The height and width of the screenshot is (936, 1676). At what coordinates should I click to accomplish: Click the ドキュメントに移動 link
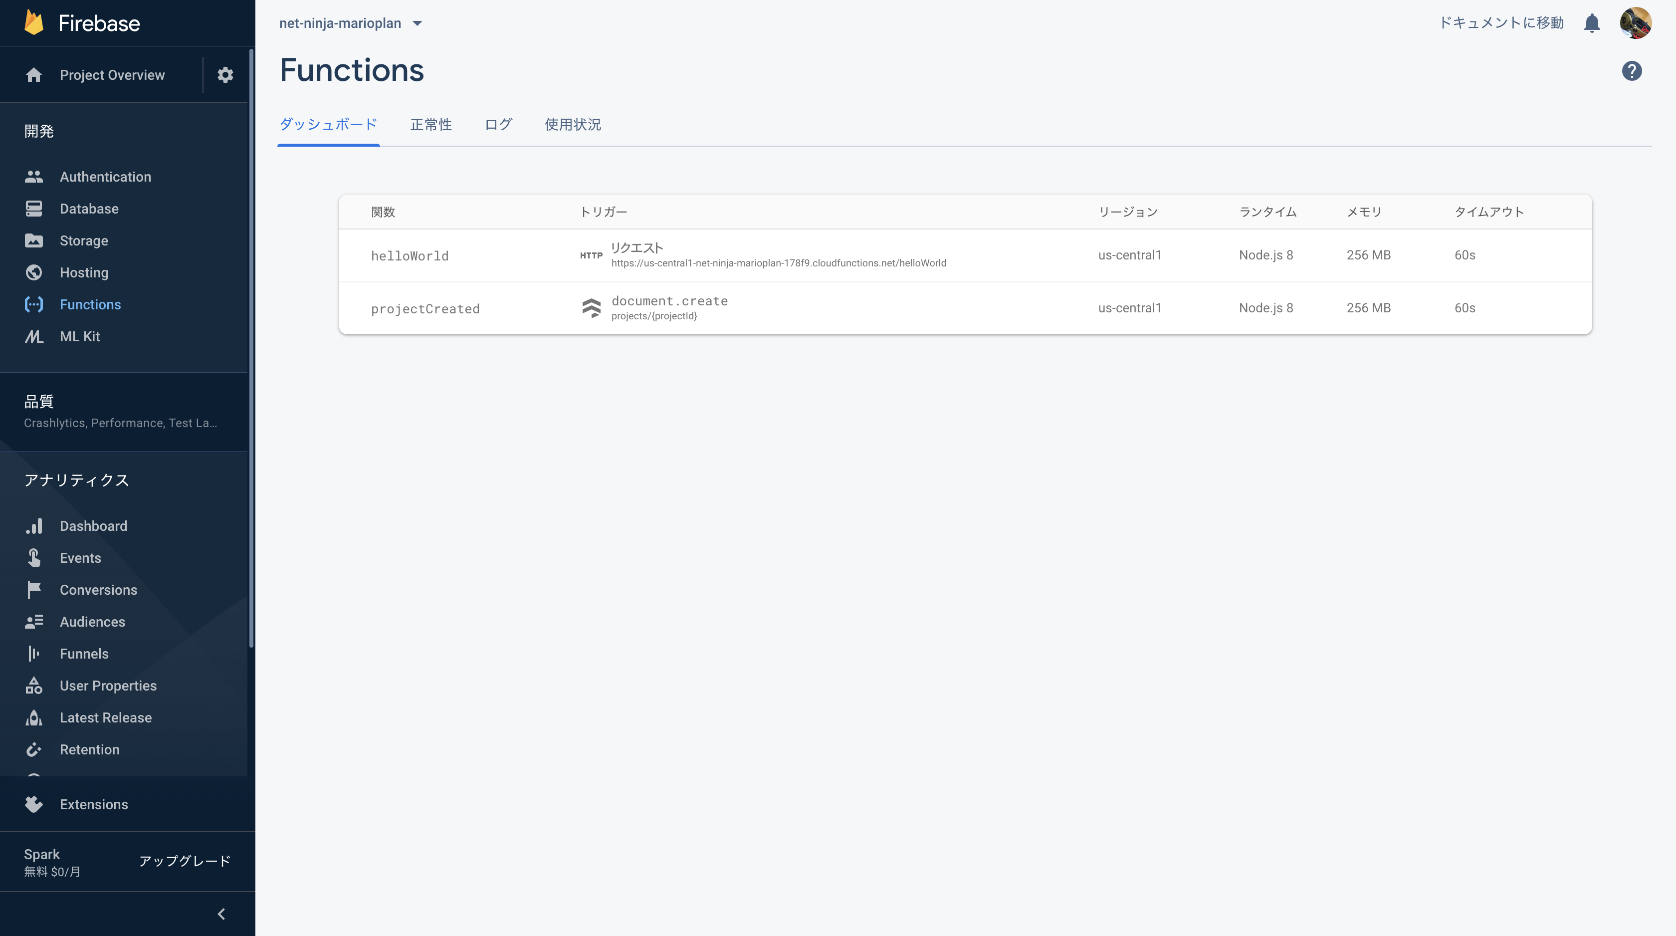pyautogui.click(x=1501, y=23)
